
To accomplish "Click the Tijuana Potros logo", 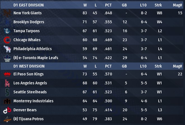I will [7, 119].
